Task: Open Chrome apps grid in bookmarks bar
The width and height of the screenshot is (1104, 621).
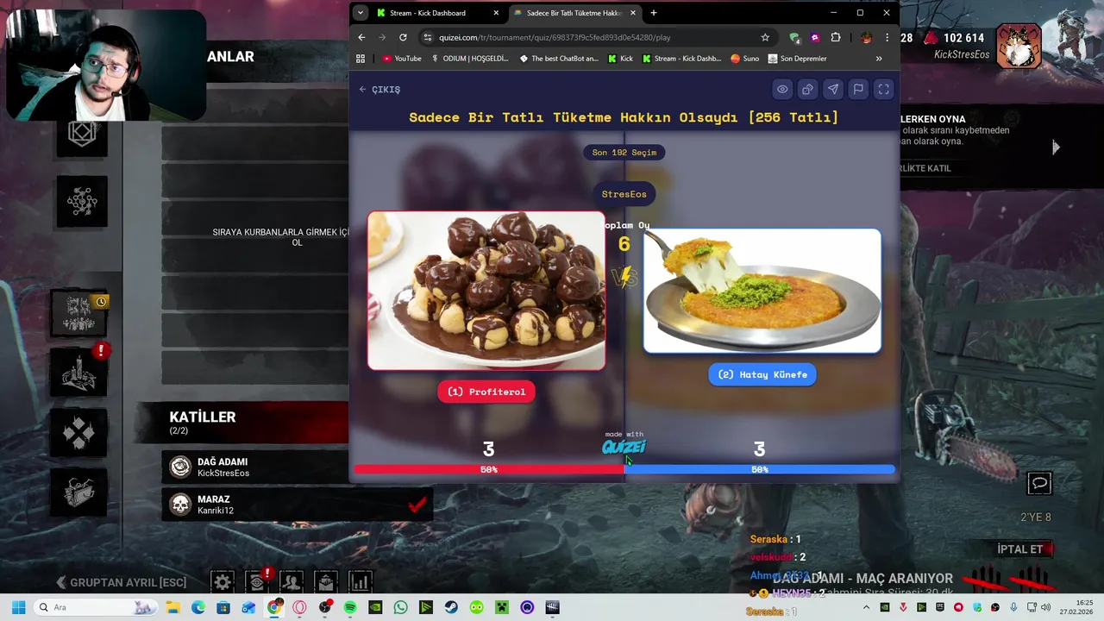Action: coord(361,59)
